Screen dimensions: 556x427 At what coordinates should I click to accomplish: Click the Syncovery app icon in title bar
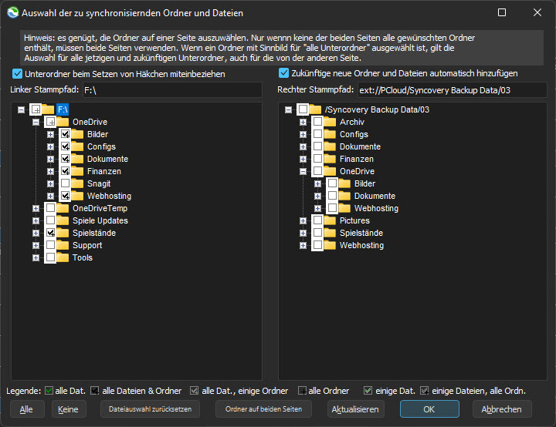[12, 12]
